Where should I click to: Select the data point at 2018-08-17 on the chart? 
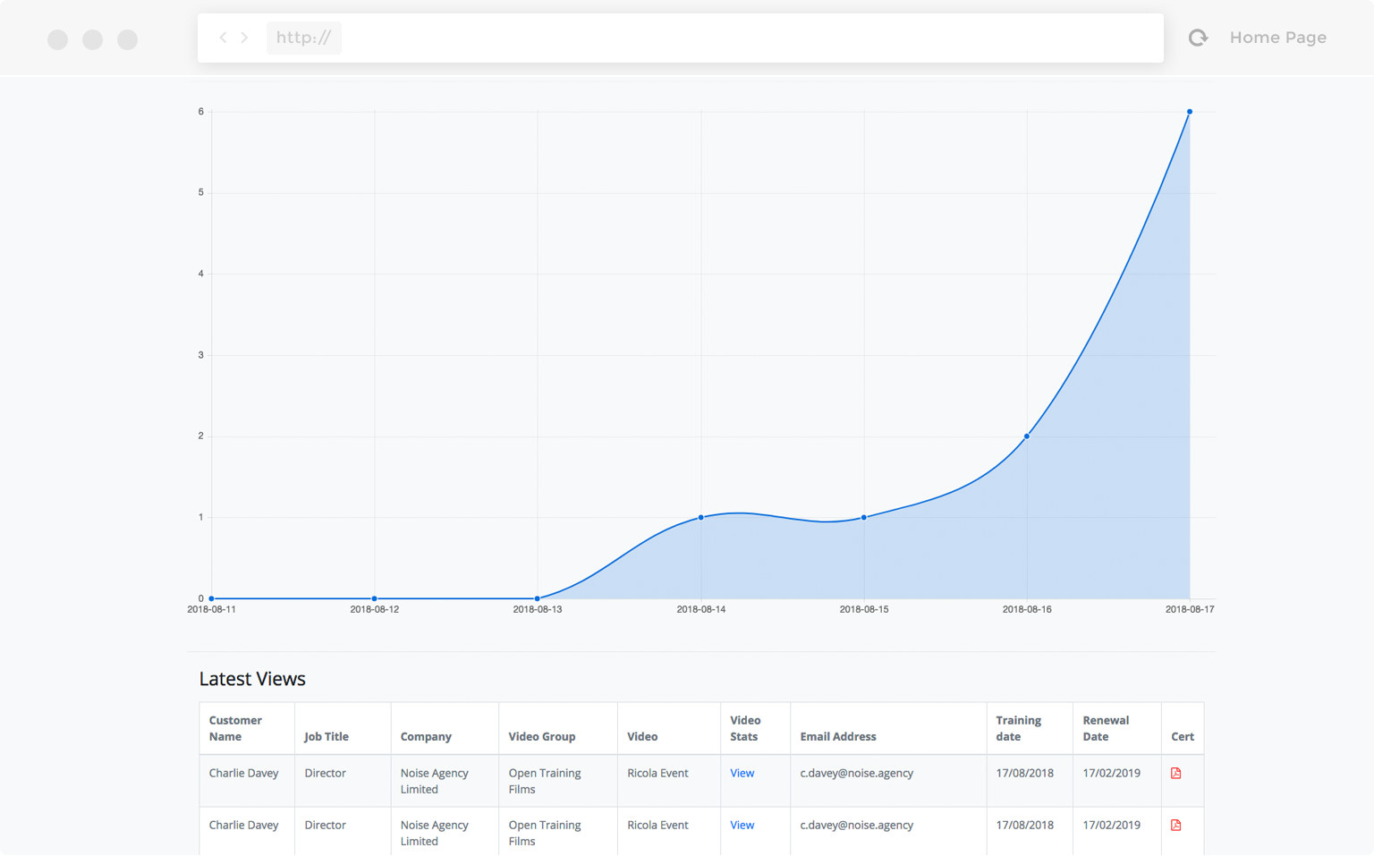1189,111
